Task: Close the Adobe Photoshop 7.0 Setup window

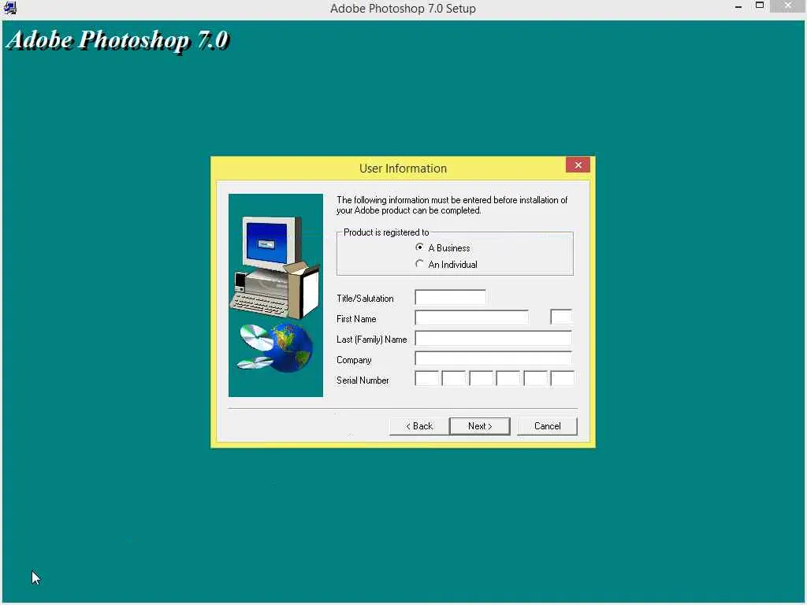Action: tap(788, 6)
